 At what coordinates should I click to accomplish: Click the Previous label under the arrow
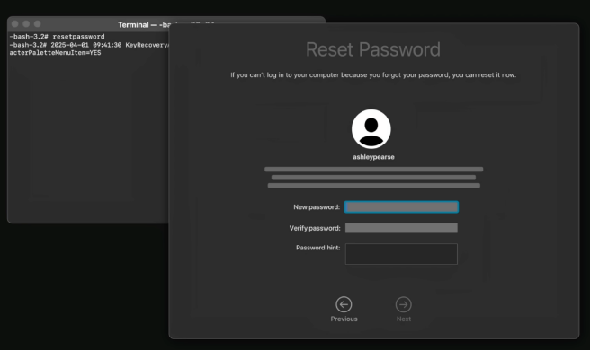tap(344, 319)
